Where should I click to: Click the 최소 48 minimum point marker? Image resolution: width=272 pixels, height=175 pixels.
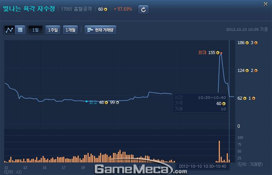(86, 101)
